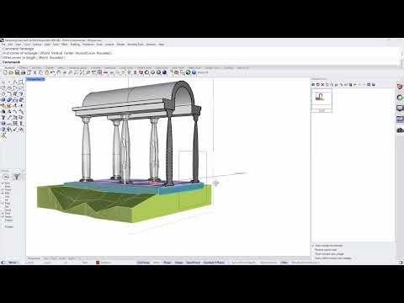Switch to the Standard toolbar tab
The height and width of the screenshot is (303, 404).
(9, 68)
